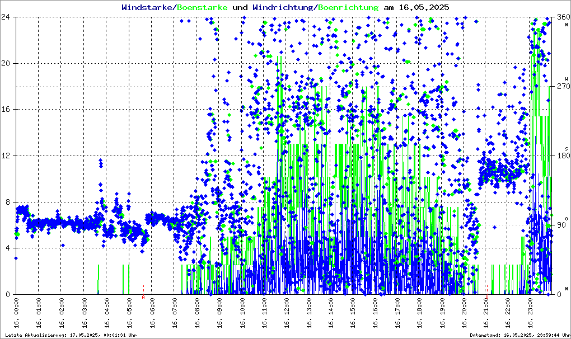This screenshot has width=571, height=339.
Task: Click wind speed axis value 12
Action: (x=6, y=156)
